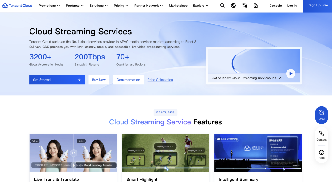
Task: Click the Intelligent Summary title
Action: pyautogui.click(x=239, y=179)
